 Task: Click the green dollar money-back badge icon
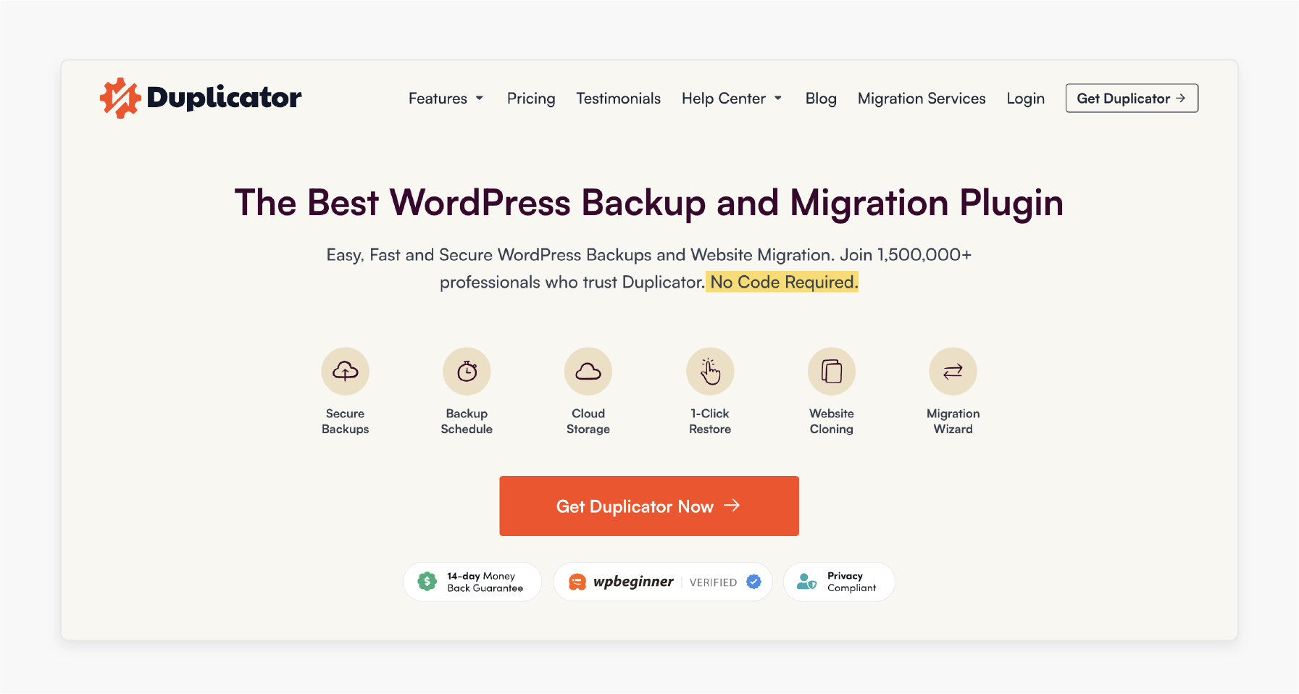pyautogui.click(x=427, y=582)
